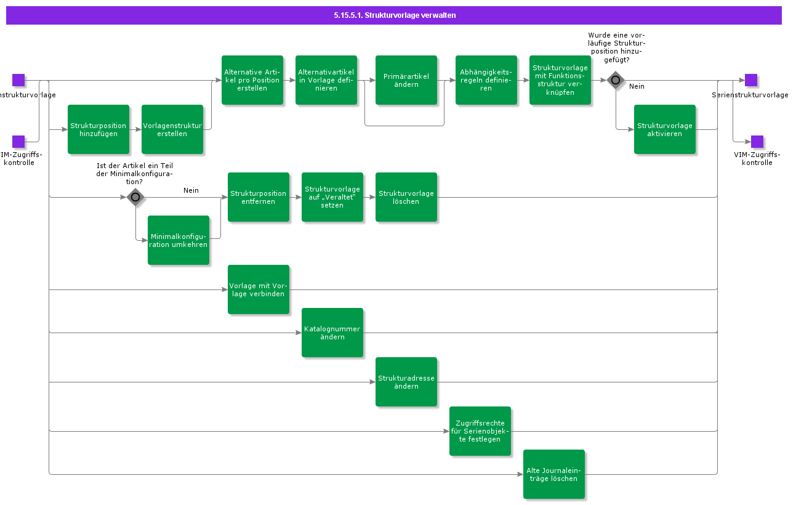Open 'Alternative Artikel pro Position erstellen' step
Screen dimensions: 796x505
click(x=252, y=80)
